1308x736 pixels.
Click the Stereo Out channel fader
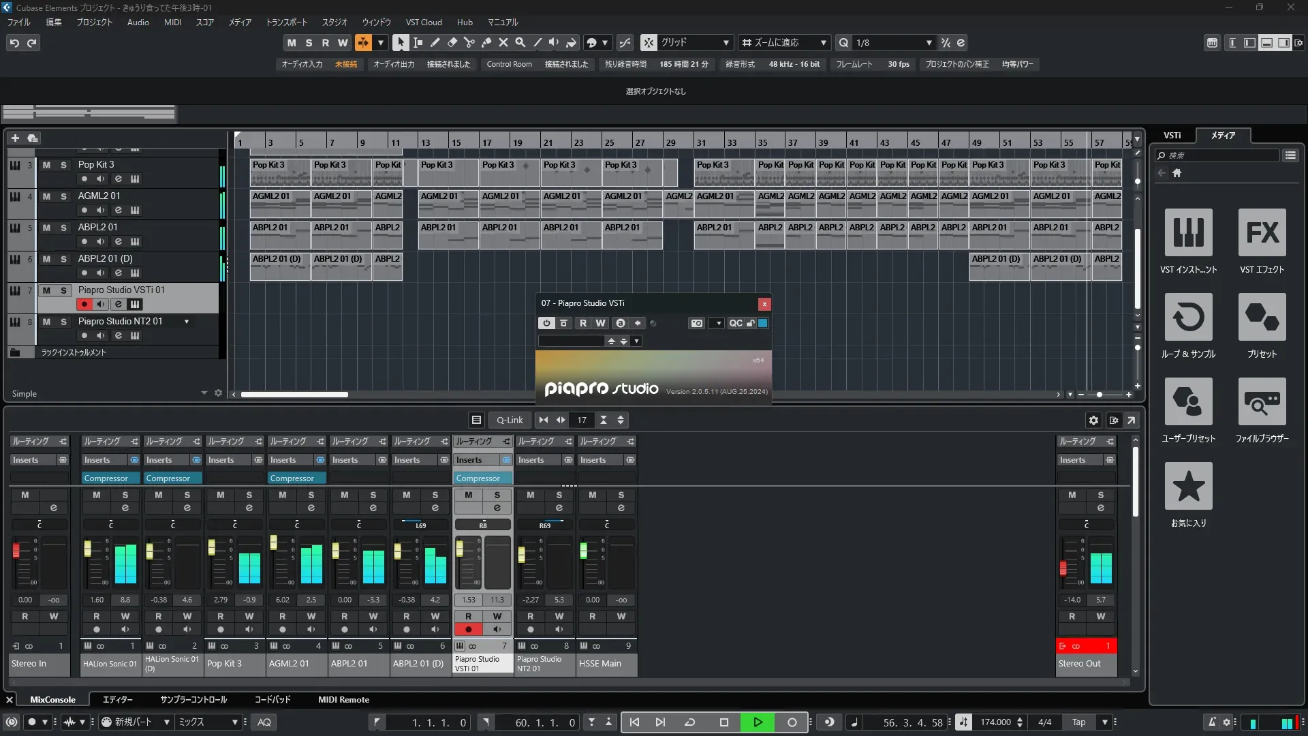click(x=1063, y=567)
